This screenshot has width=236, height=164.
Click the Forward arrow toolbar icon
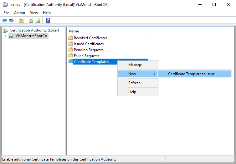pos(12,21)
